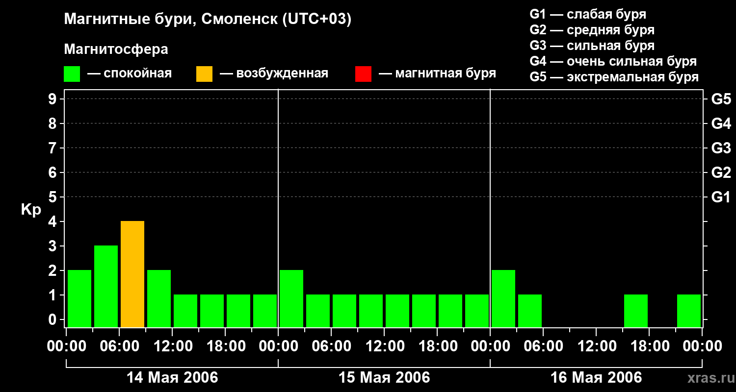Select the chart title 'Магнитные бури, Смоленск (UTC+03)'
Image resolution: width=736 pixels, height=392 pixels.
(x=208, y=20)
